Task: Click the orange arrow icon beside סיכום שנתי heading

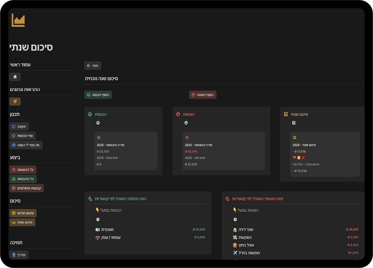Action: [x=286, y=114]
